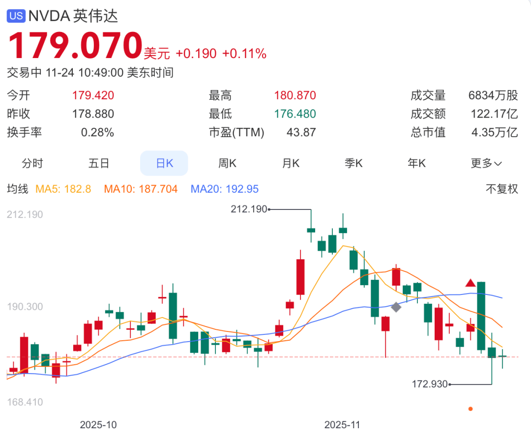The width and height of the screenshot is (531, 440).
Task: Click the red triangle marker on chart
Action: coord(470,283)
